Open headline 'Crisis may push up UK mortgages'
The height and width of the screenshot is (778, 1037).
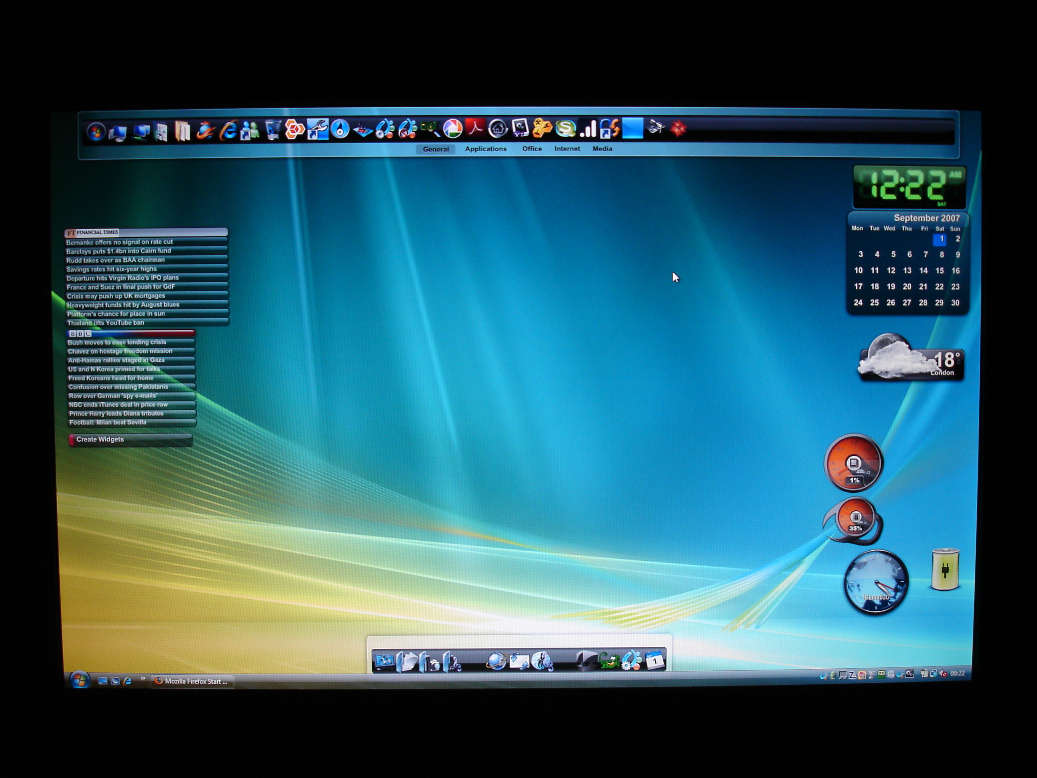click(147, 296)
